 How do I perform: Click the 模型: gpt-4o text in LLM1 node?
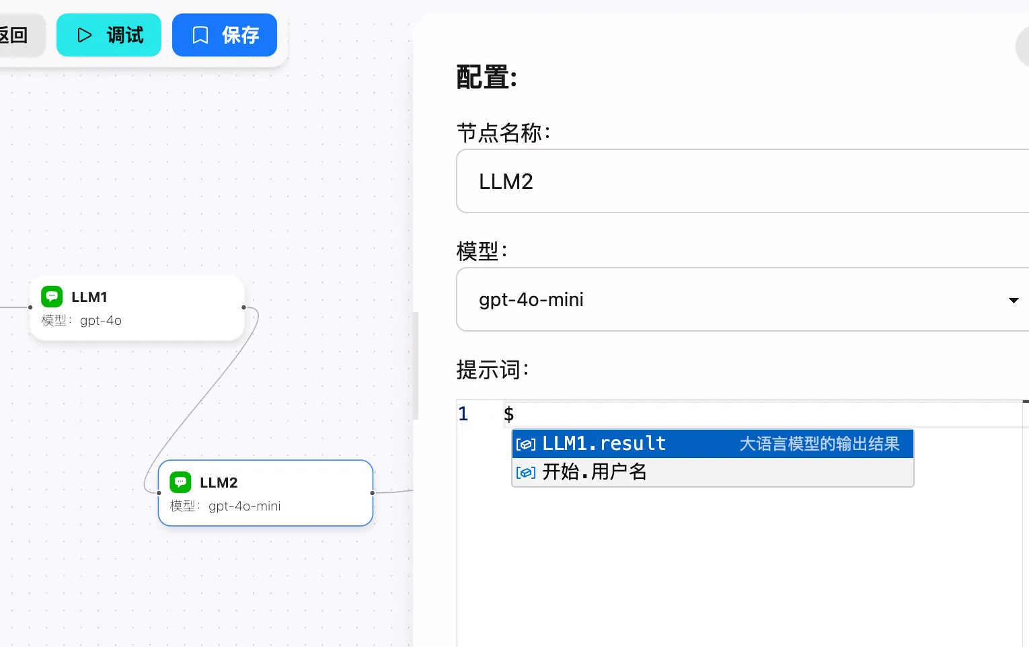pyautogui.click(x=81, y=320)
